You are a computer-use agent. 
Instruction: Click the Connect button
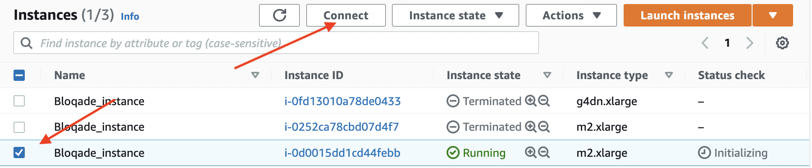click(x=346, y=15)
